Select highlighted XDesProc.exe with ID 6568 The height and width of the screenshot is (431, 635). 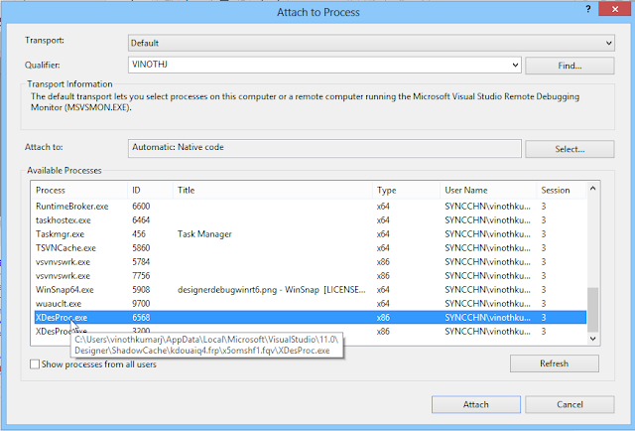(310, 318)
